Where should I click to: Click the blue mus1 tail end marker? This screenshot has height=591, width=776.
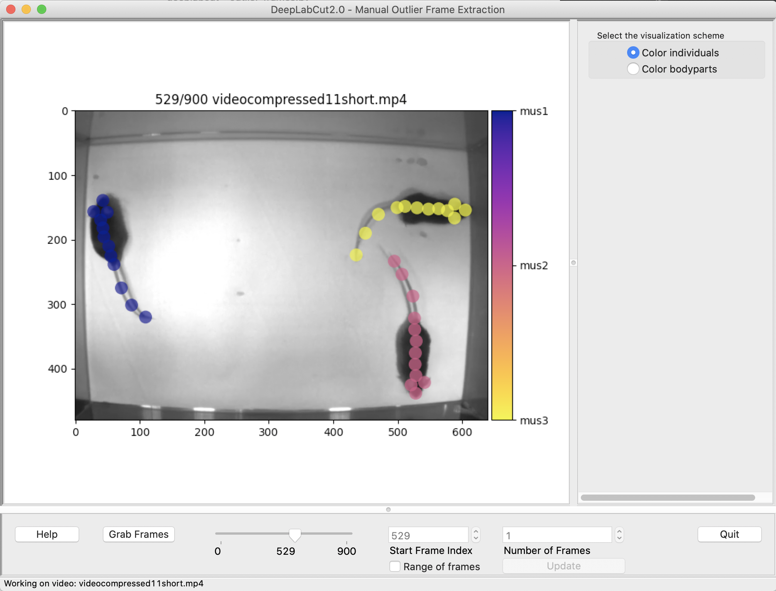click(145, 317)
